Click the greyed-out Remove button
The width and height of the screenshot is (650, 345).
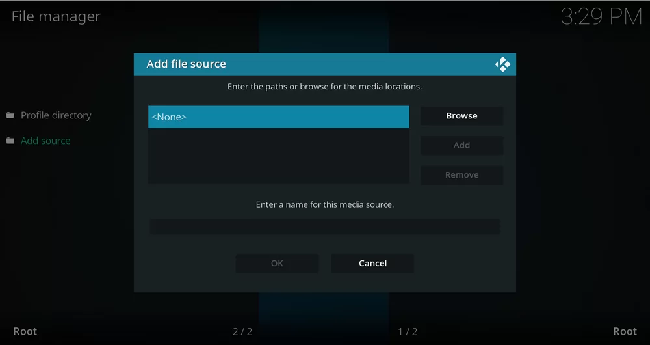click(461, 175)
